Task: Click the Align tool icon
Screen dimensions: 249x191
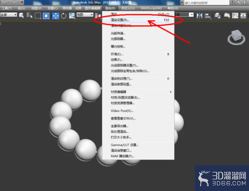Action: (x=208, y=16)
